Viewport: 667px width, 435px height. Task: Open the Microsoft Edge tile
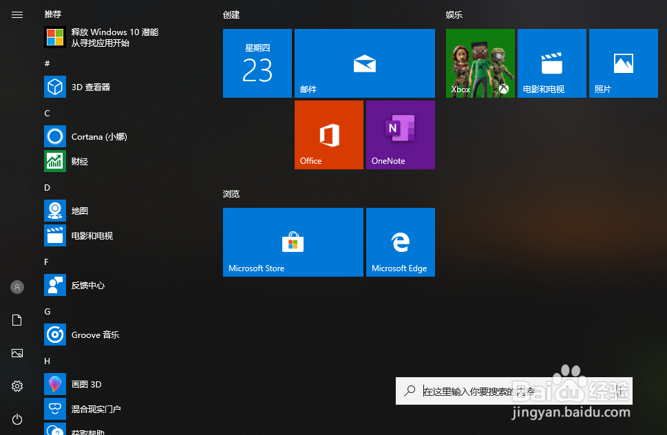click(x=401, y=242)
